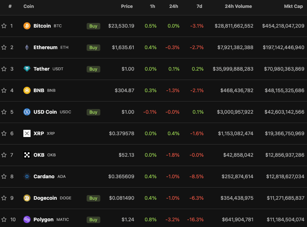
Task: Open the Polygon coin name link
Action: point(43,219)
